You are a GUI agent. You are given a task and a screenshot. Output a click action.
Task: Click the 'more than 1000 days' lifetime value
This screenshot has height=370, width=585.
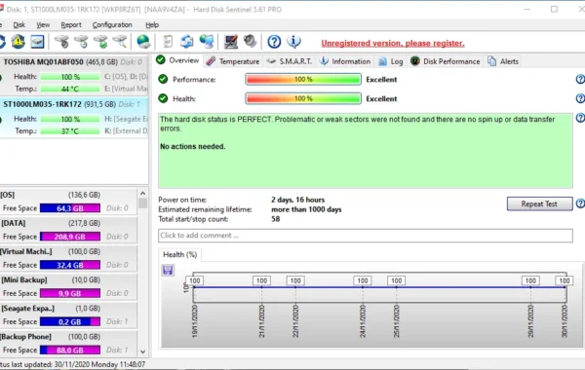click(306, 209)
